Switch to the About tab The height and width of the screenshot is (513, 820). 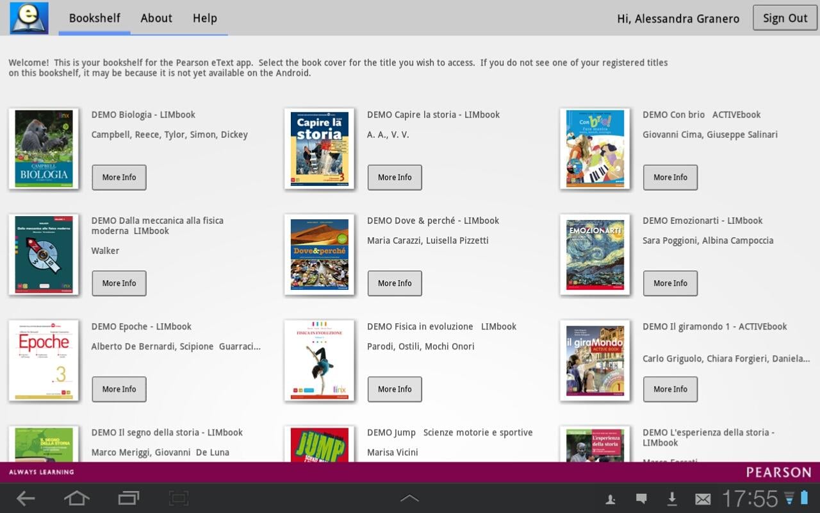click(x=156, y=18)
